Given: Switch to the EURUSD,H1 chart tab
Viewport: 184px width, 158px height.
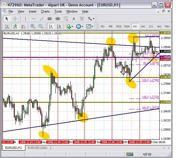Looking at the screenshot, I should point(14,148).
